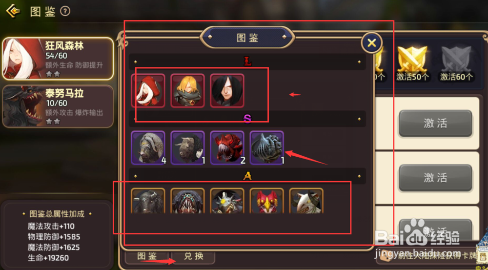This screenshot has width=488, height=270.
Task: Choose the dark armored shell S card
Action: 267,147
